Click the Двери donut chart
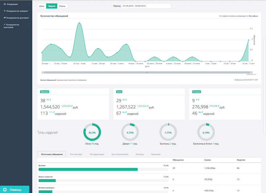266x193 pixels. coord(130,133)
